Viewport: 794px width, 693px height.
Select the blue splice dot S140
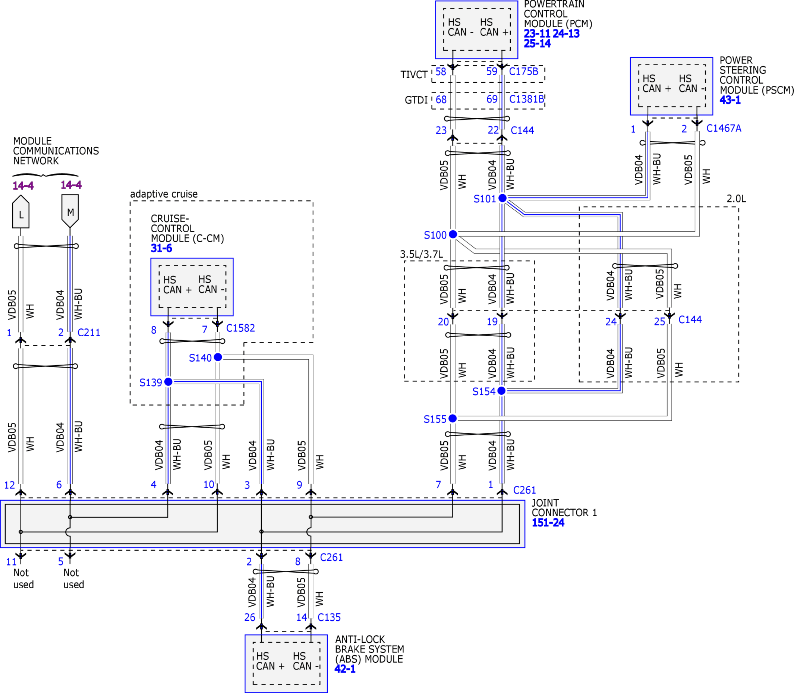[x=218, y=357]
